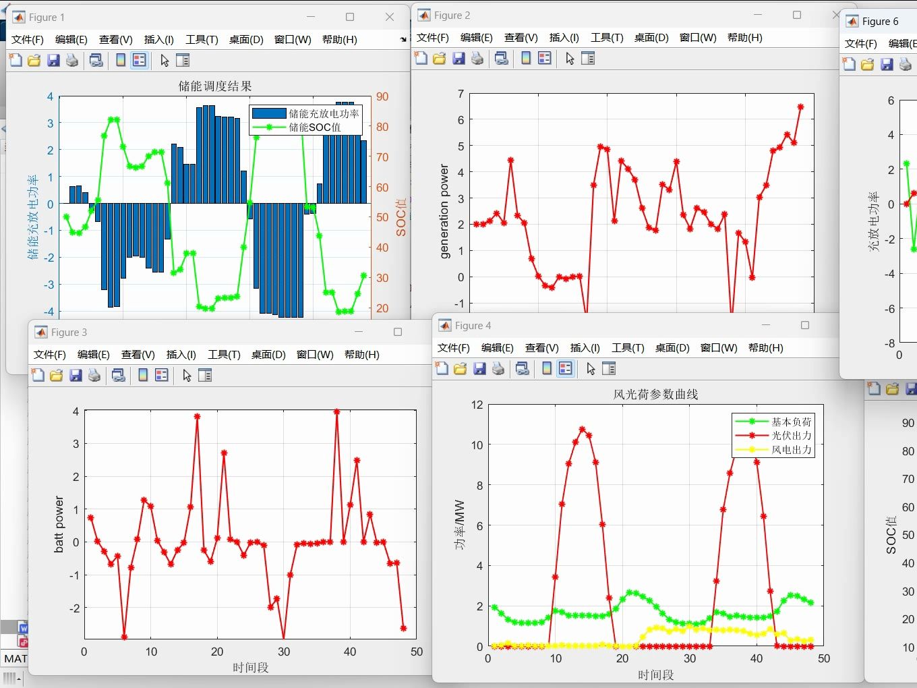Click Open File icon in Figure 4 toolbar
The image size is (917, 688).
coord(461,368)
